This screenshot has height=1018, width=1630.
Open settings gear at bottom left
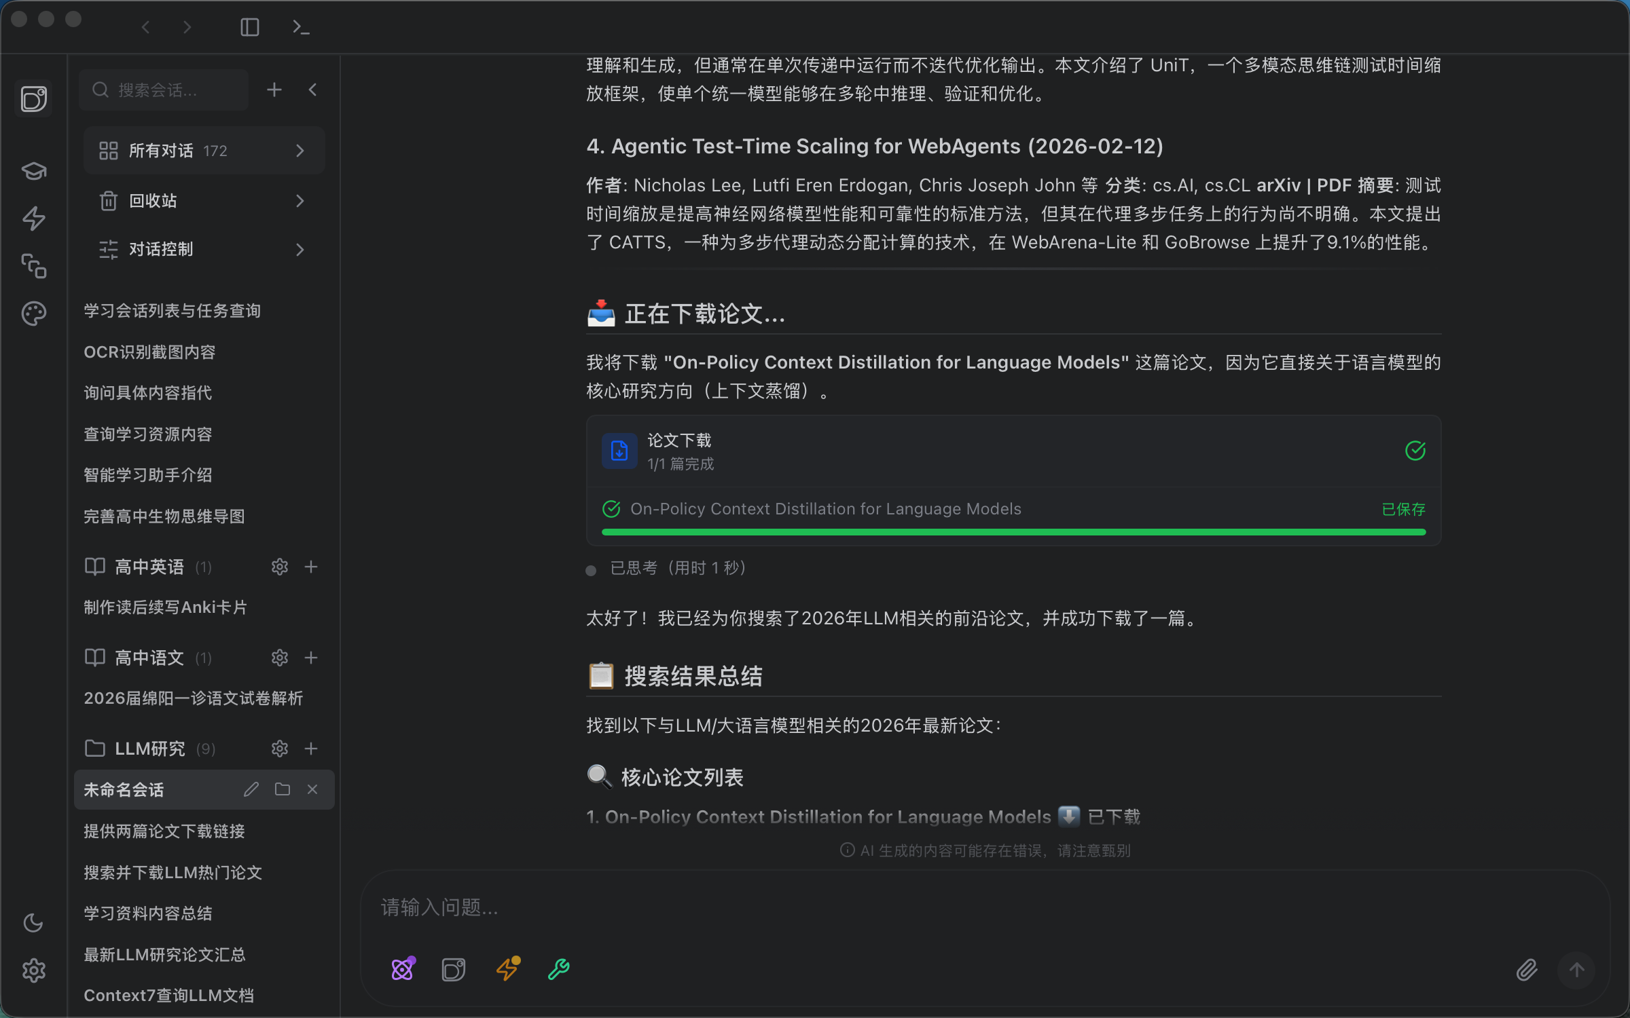(34, 970)
